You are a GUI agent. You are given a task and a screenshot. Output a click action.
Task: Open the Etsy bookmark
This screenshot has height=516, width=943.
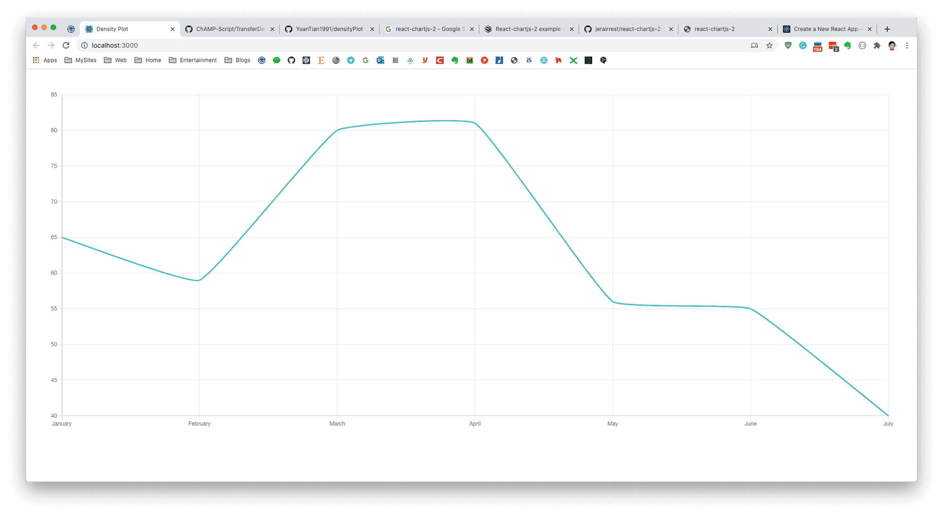(x=321, y=60)
